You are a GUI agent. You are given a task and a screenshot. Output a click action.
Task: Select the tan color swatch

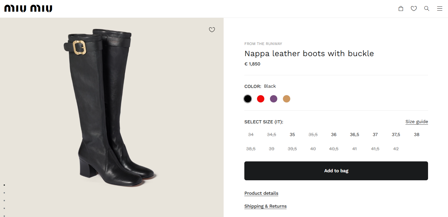[x=287, y=99]
